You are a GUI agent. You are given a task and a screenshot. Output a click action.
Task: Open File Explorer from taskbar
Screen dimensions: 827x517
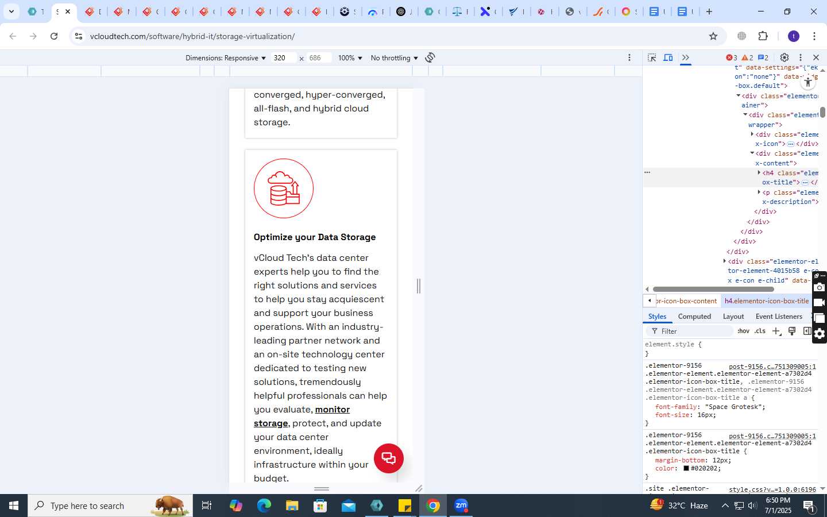292,506
